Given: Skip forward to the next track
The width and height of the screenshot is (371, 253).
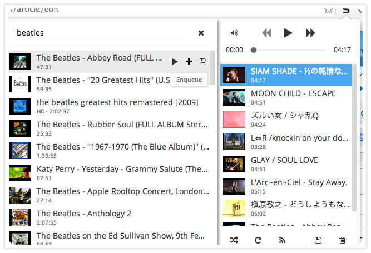Looking at the screenshot, I should [310, 33].
